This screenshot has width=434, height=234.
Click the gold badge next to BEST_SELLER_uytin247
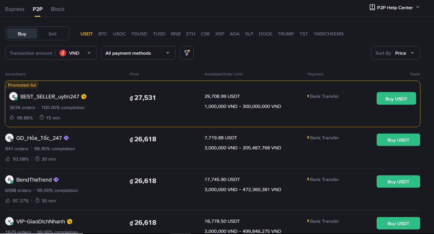[84, 96]
